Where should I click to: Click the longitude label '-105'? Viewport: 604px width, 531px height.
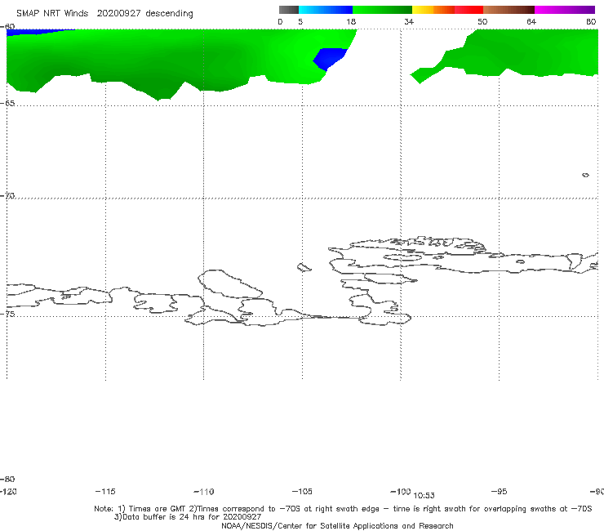point(302,492)
